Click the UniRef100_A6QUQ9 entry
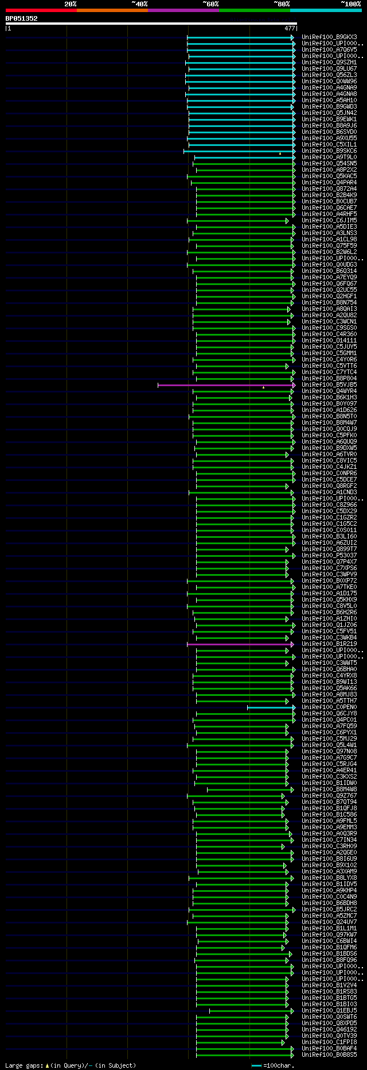This screenshot has width=367, height=1070. 329,442
